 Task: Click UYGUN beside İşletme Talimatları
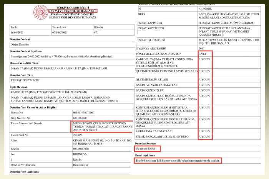205,79
